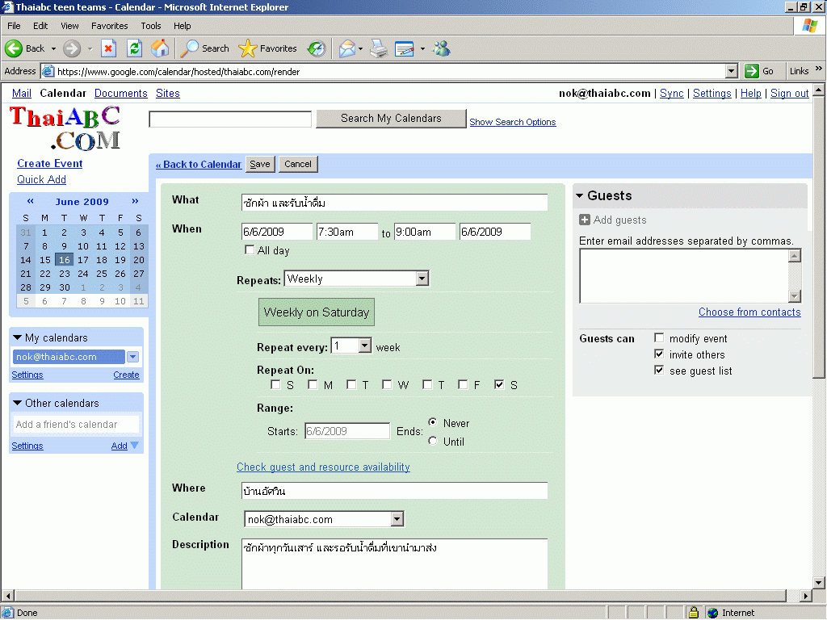This screenshot has height=620, width=827.
Task: Enable the All day checkbox
Action: (250, 250)
